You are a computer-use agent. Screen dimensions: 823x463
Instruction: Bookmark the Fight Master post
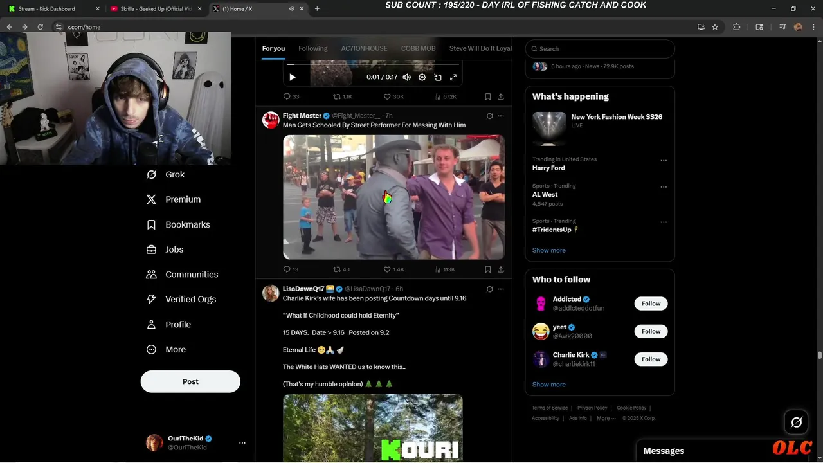(x=488, y=269)
